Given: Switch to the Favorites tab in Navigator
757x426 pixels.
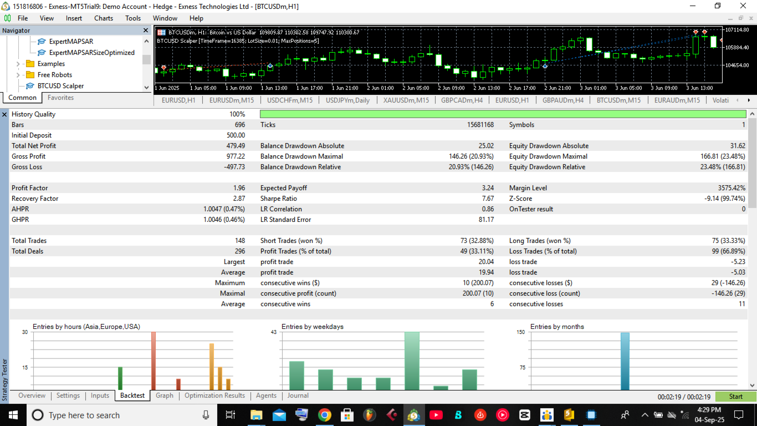Looking at the screenshot, I should [60, 98].
